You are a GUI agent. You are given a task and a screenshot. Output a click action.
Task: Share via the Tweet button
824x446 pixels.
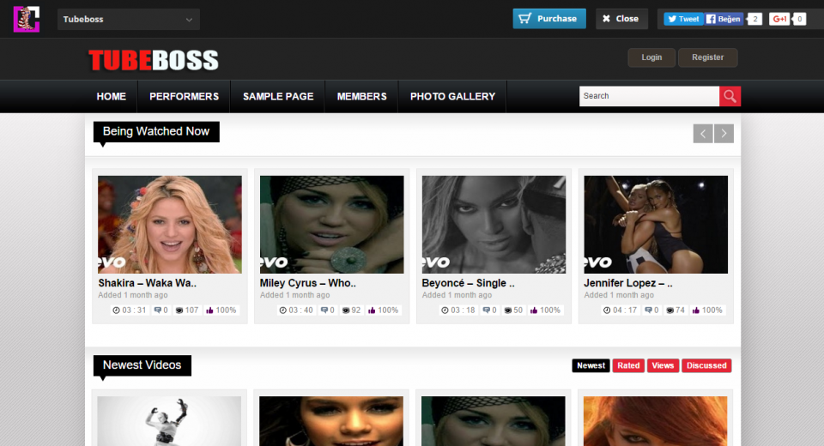(x=683, y=19)
